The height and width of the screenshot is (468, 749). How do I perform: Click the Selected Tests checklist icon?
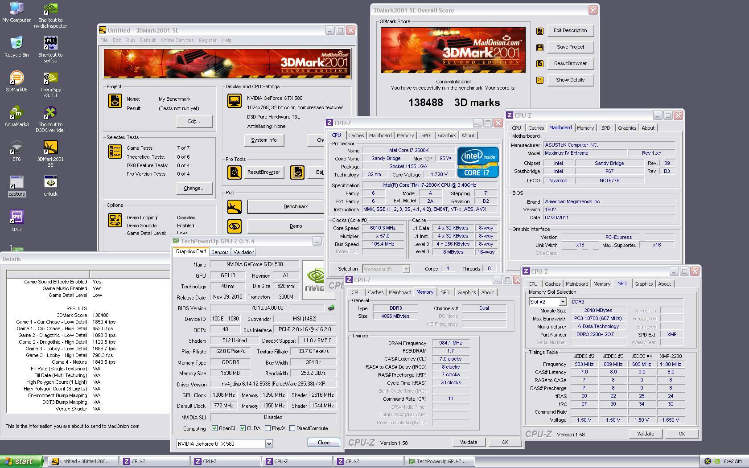(115, 152)
